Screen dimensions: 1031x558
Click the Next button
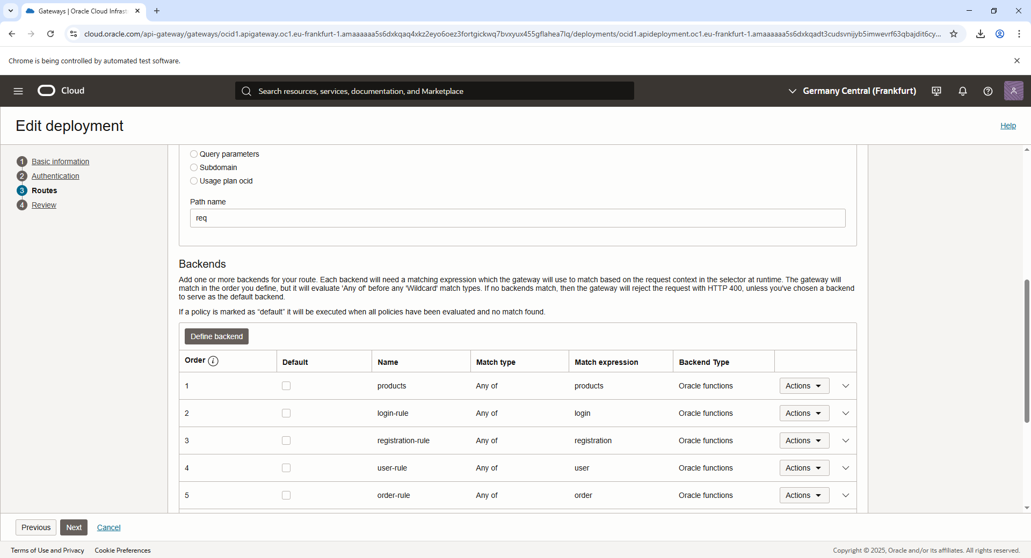tap(74, 527)
